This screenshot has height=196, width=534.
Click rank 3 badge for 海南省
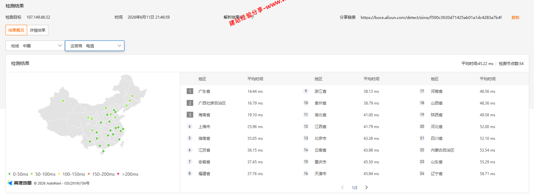190,115
